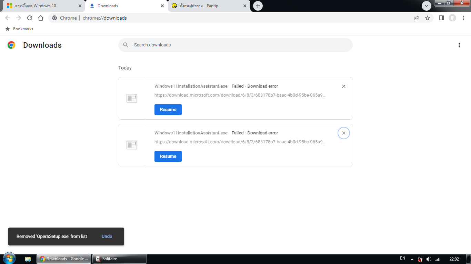Click the power plug tray icon
The height and width of the screenshot is (264, 471).
pos(420,259)
